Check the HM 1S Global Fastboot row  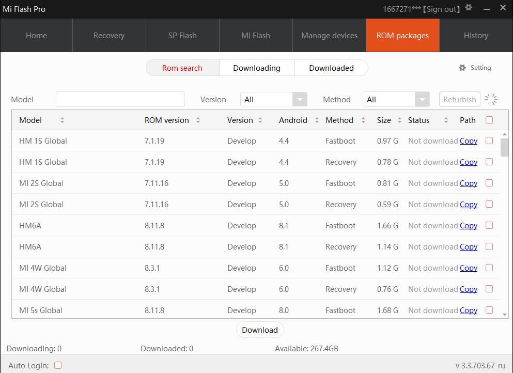click(x=489, y=141)
